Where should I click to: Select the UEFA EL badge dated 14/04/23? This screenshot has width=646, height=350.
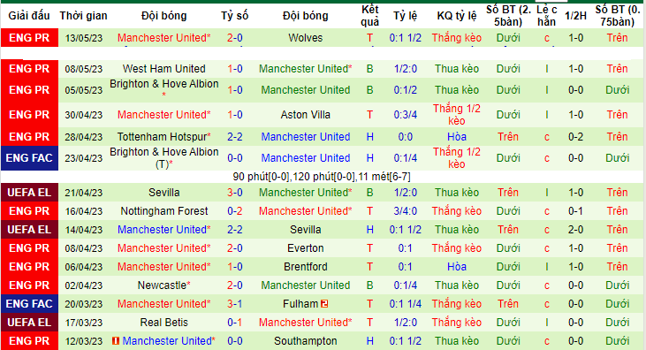coord(29,230)
